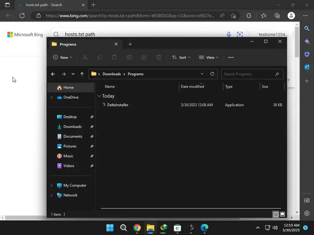Click the visual search camera icon in Bing
Screen dimensions: 314x235
click(240, 34)
